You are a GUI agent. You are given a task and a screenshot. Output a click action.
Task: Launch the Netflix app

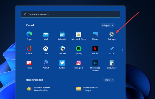click(95, 50)
